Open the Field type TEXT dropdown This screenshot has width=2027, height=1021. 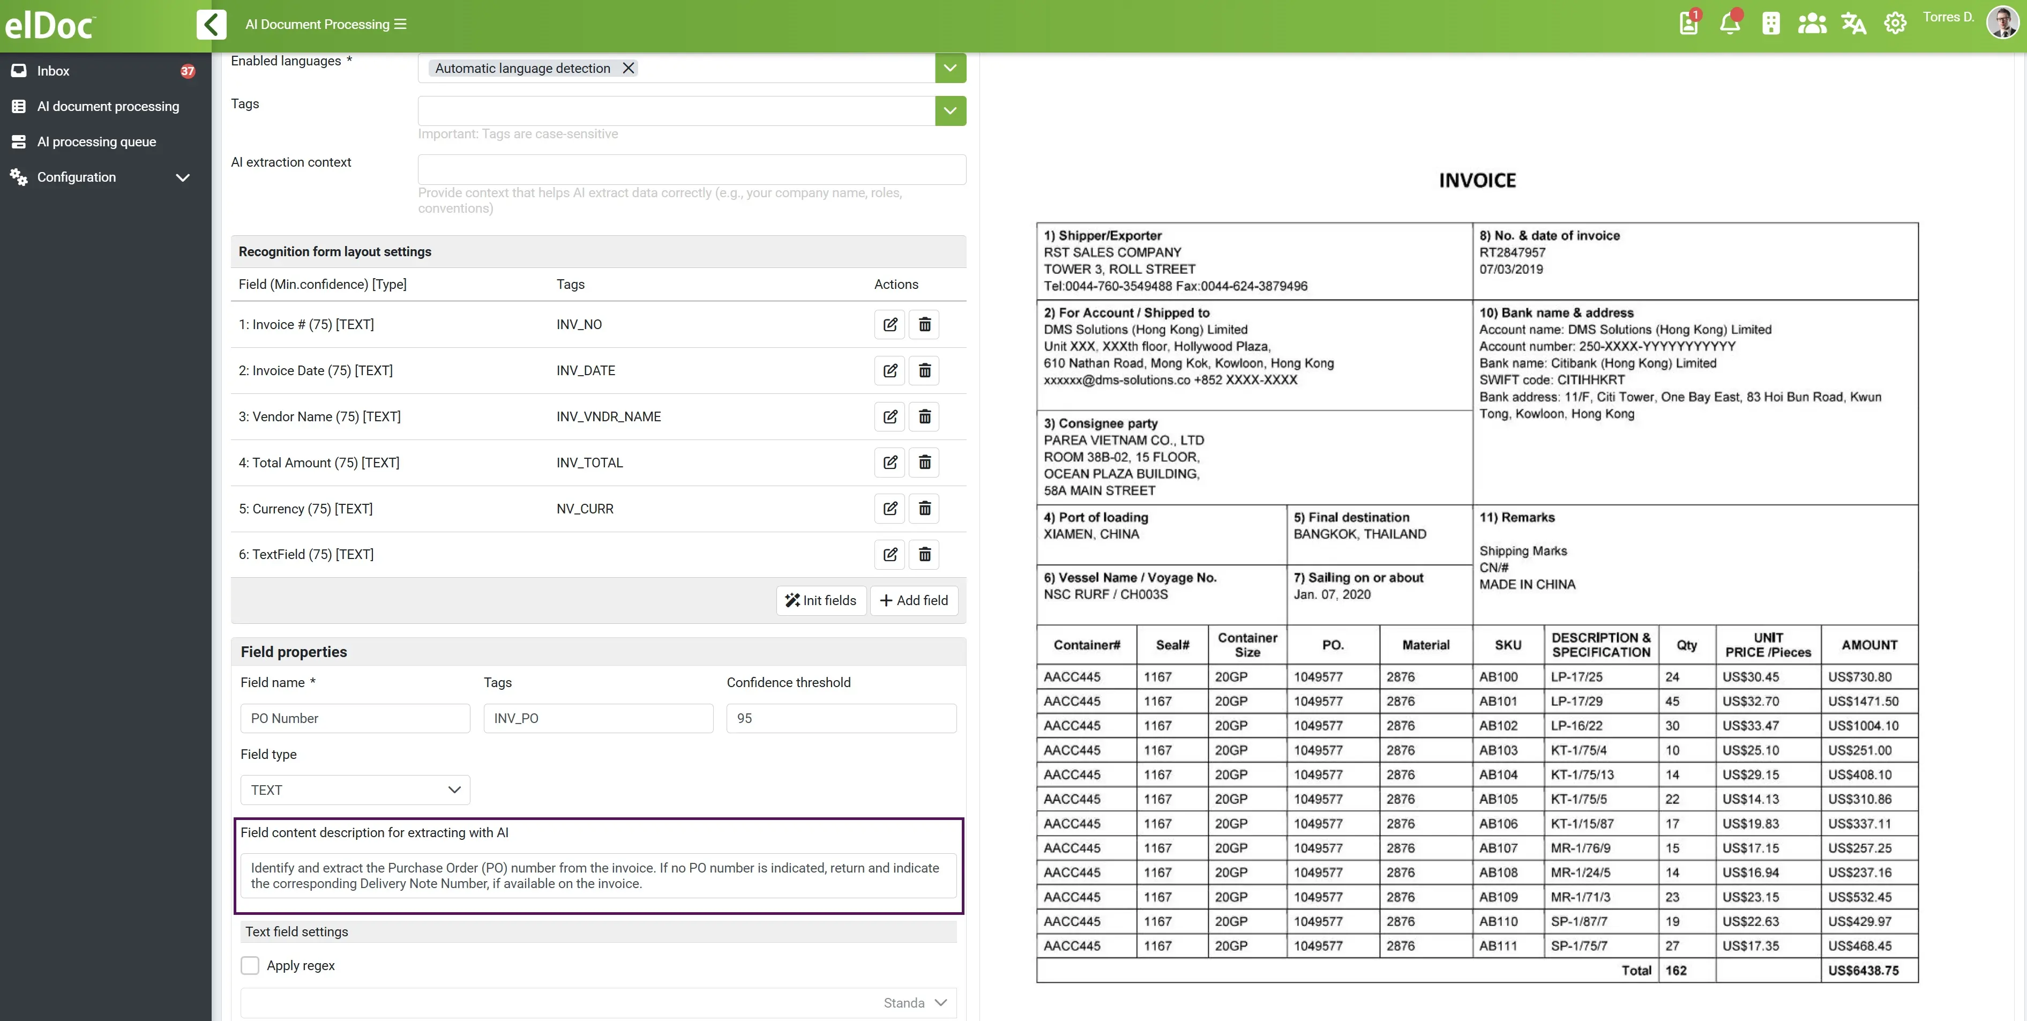pyautogui.click(x=355, y=789)
